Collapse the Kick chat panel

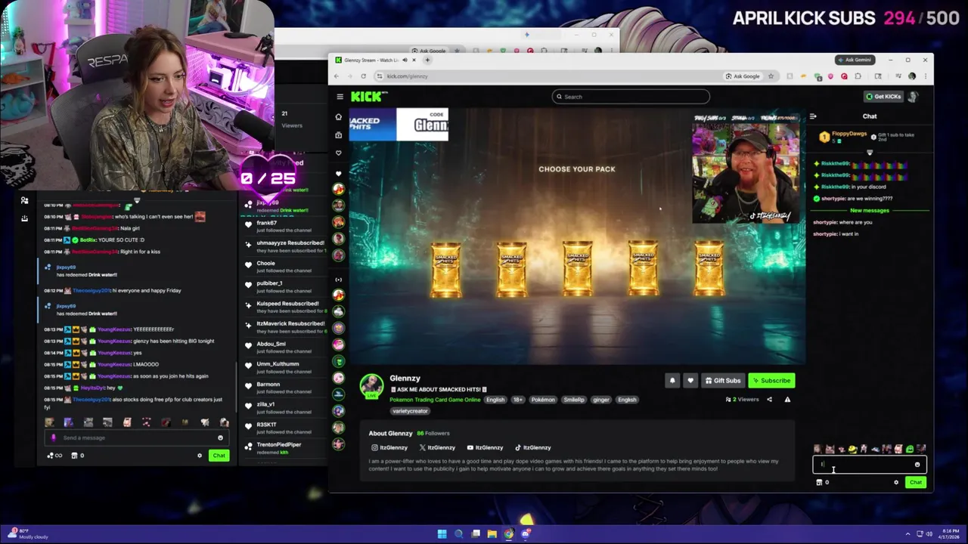813,116
